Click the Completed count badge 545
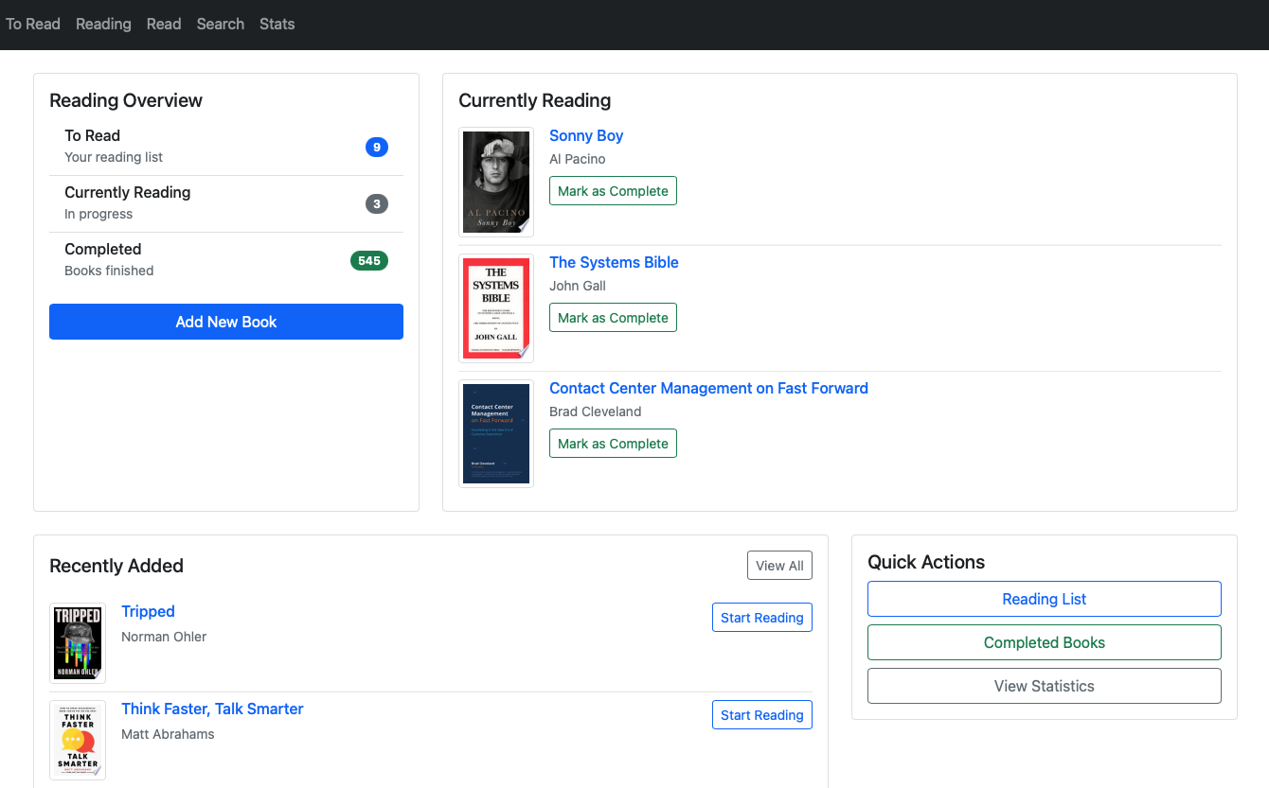The image size is (1269, 788). 369,260
